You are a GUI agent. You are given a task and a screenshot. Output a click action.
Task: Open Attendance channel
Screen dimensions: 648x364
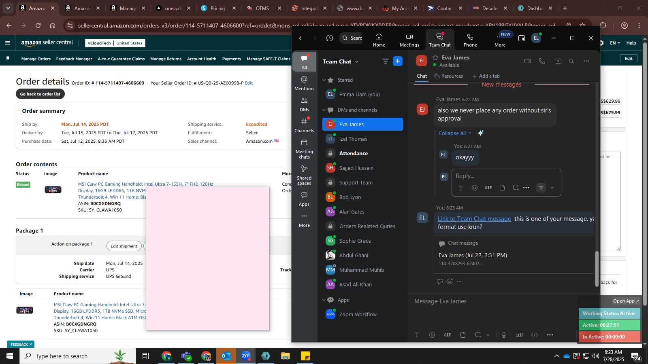click(x=362, y=153)
